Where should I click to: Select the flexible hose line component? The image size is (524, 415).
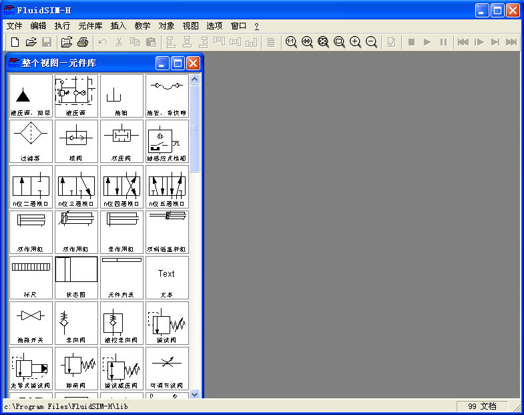point(167,96)
